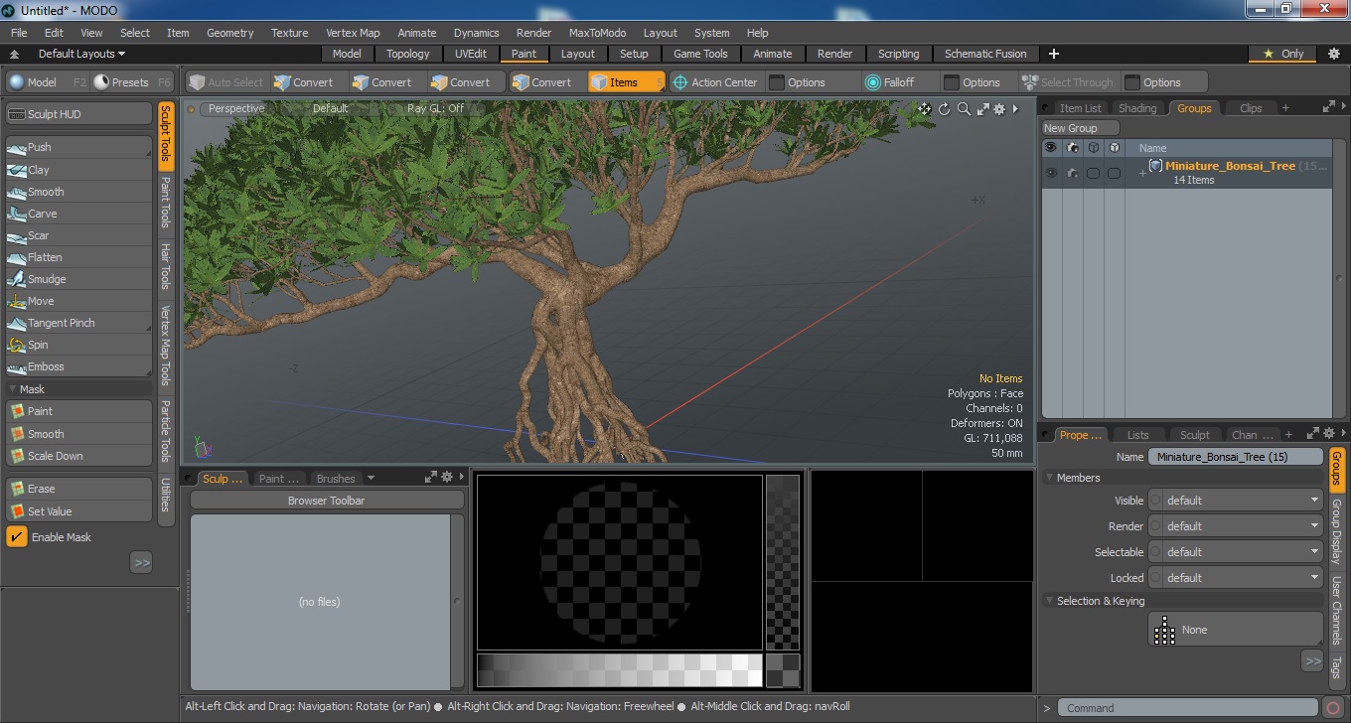Image resolution: width=1351 pixels, height=723 pixels.
Task: Click the None keying button
Action: coord(1236,630)
